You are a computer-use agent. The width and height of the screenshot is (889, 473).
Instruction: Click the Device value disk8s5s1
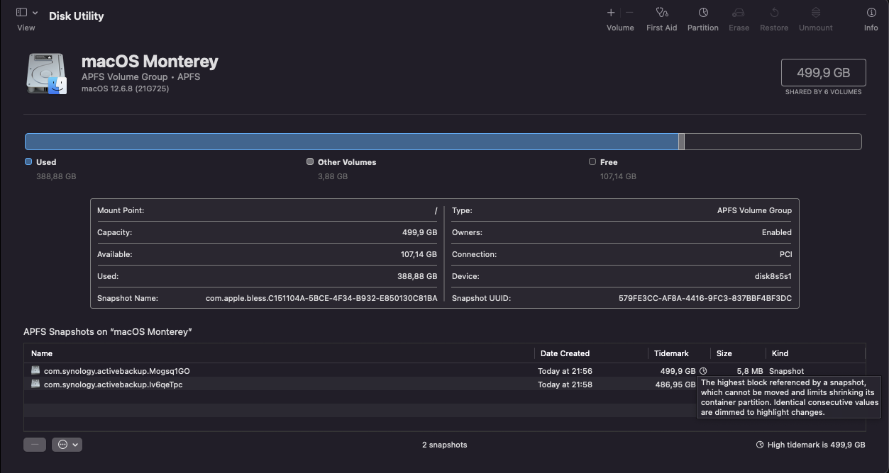coord(773,276)
